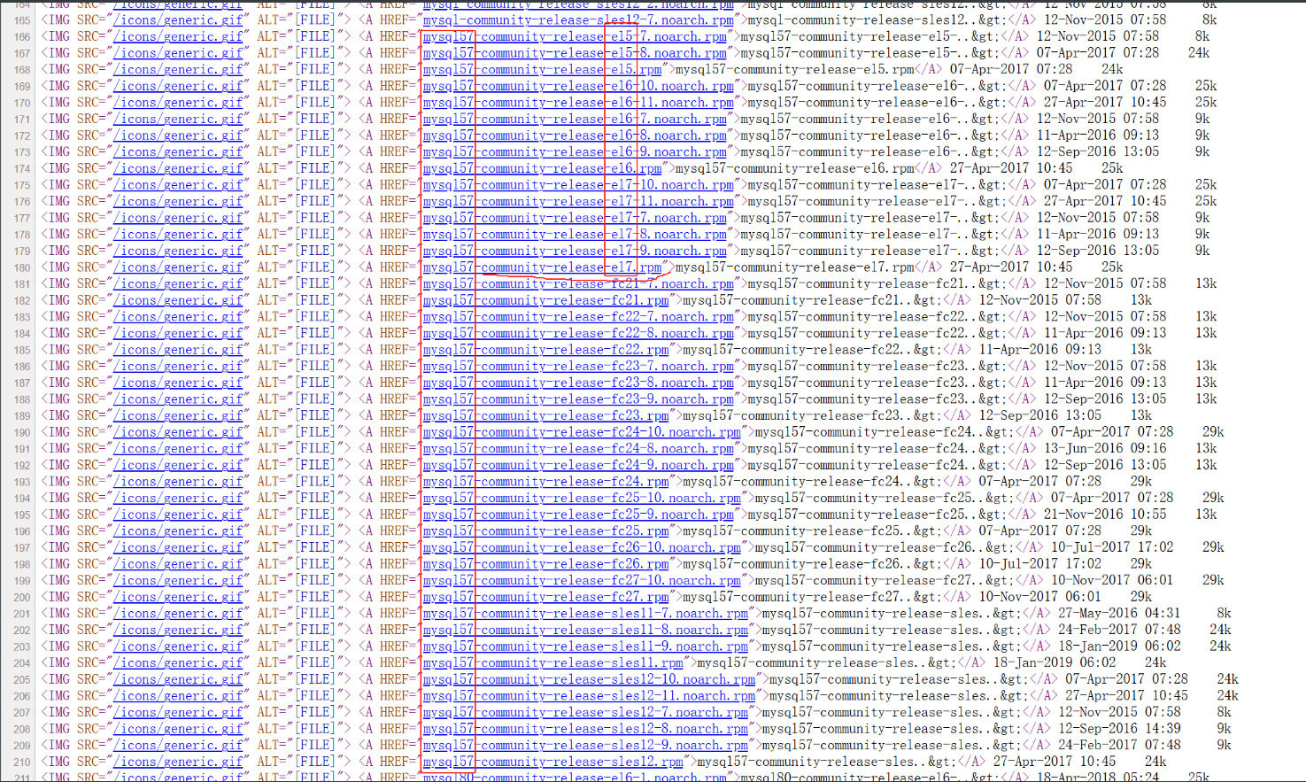Viewport: 1306px width, 782px height.
Task: Open the mysql57-community-release-el5-8.noarch.rpm link
Action: 575,53
